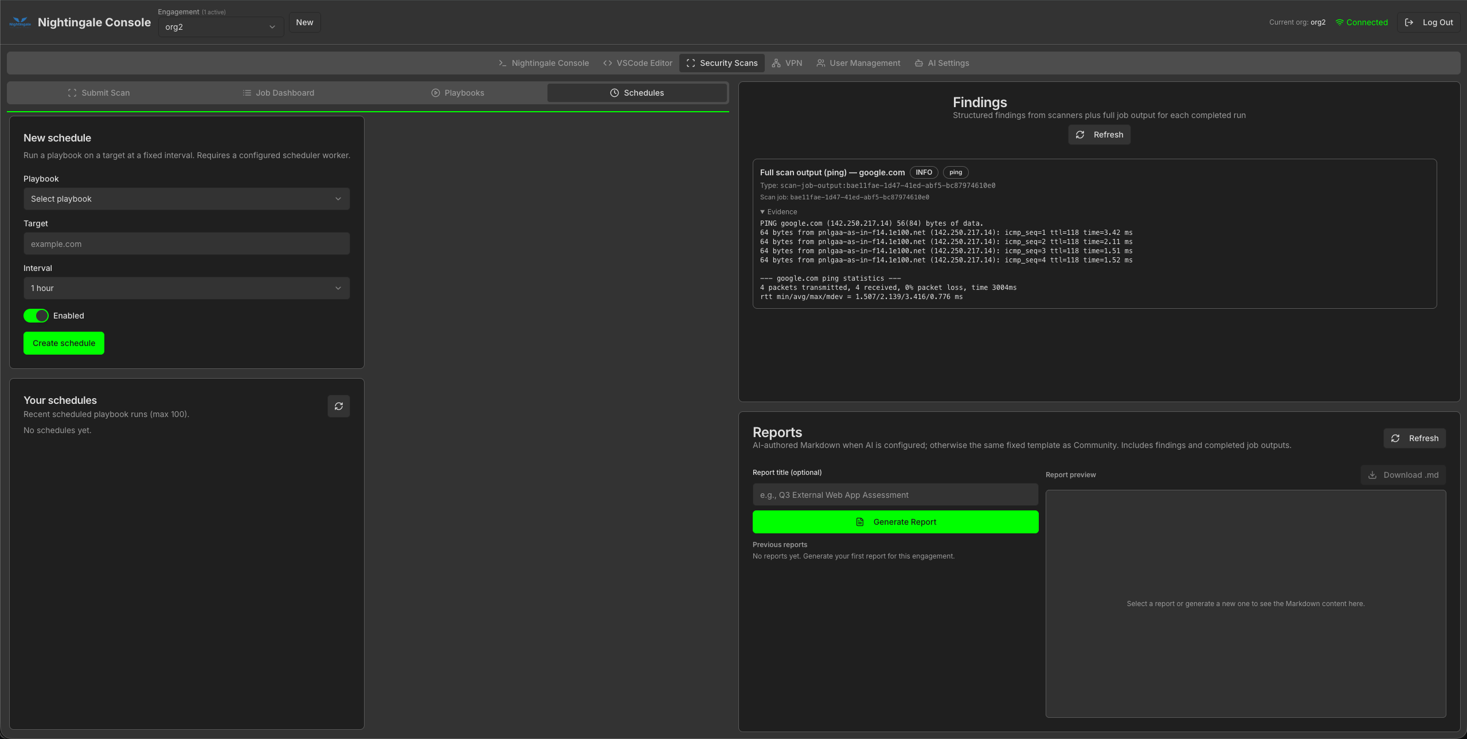Click the list icon on Job Dashboard tab

click(x=247, y=93)
